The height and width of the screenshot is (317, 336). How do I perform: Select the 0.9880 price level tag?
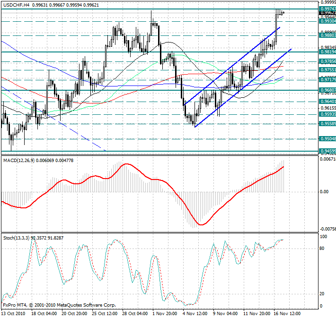pyautogui.click(x=327, y=35)
